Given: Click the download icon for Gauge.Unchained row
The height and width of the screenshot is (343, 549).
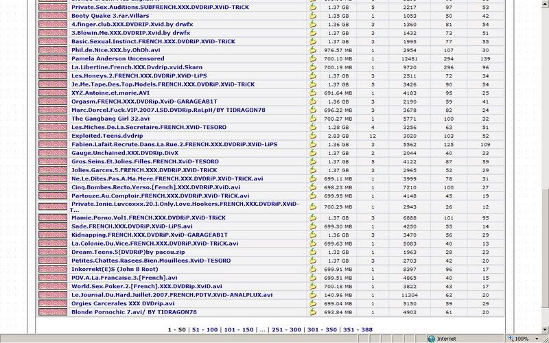Looking at the screenshot, I should click(313, 153).
